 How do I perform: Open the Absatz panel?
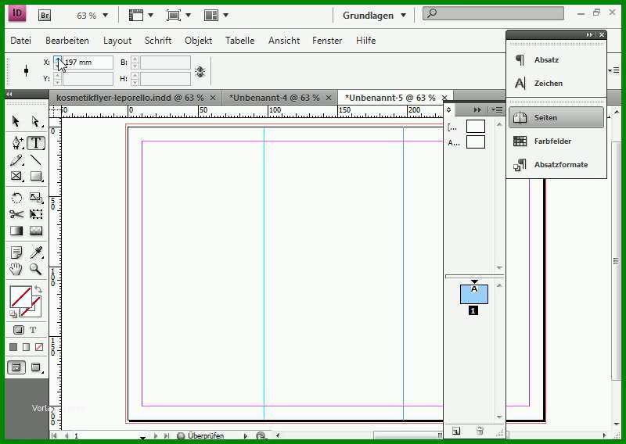pos(556,60)
